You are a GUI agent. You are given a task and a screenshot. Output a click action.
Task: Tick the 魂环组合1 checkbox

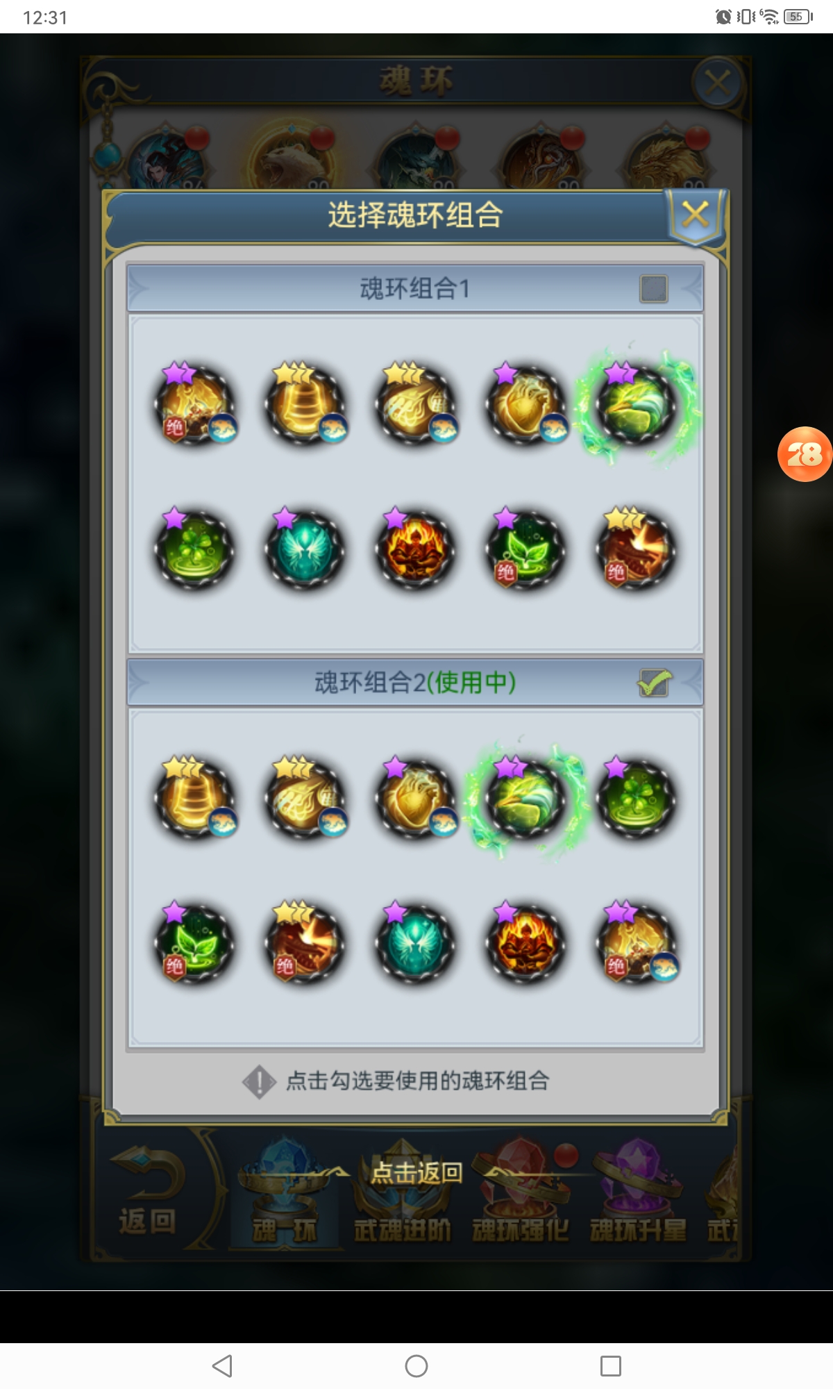point(653,288)
